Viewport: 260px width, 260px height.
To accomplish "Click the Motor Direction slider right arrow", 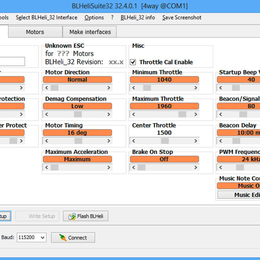I will pos(108,88).
